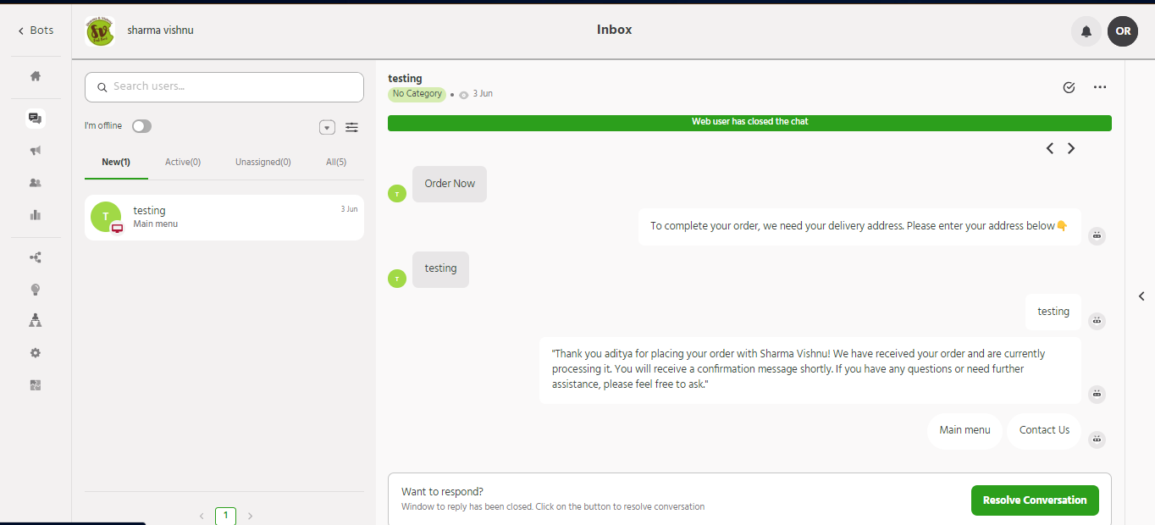Screen dimensions: 1155x525
Task: Open the Home icon in sidebar
Action: point(36,76)
